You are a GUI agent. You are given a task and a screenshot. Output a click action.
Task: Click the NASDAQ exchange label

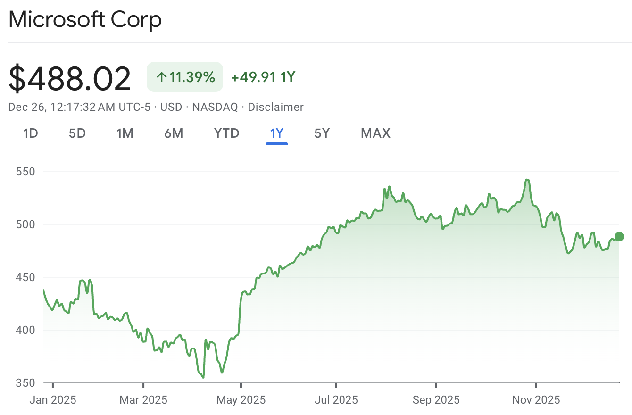pos(214,107)
